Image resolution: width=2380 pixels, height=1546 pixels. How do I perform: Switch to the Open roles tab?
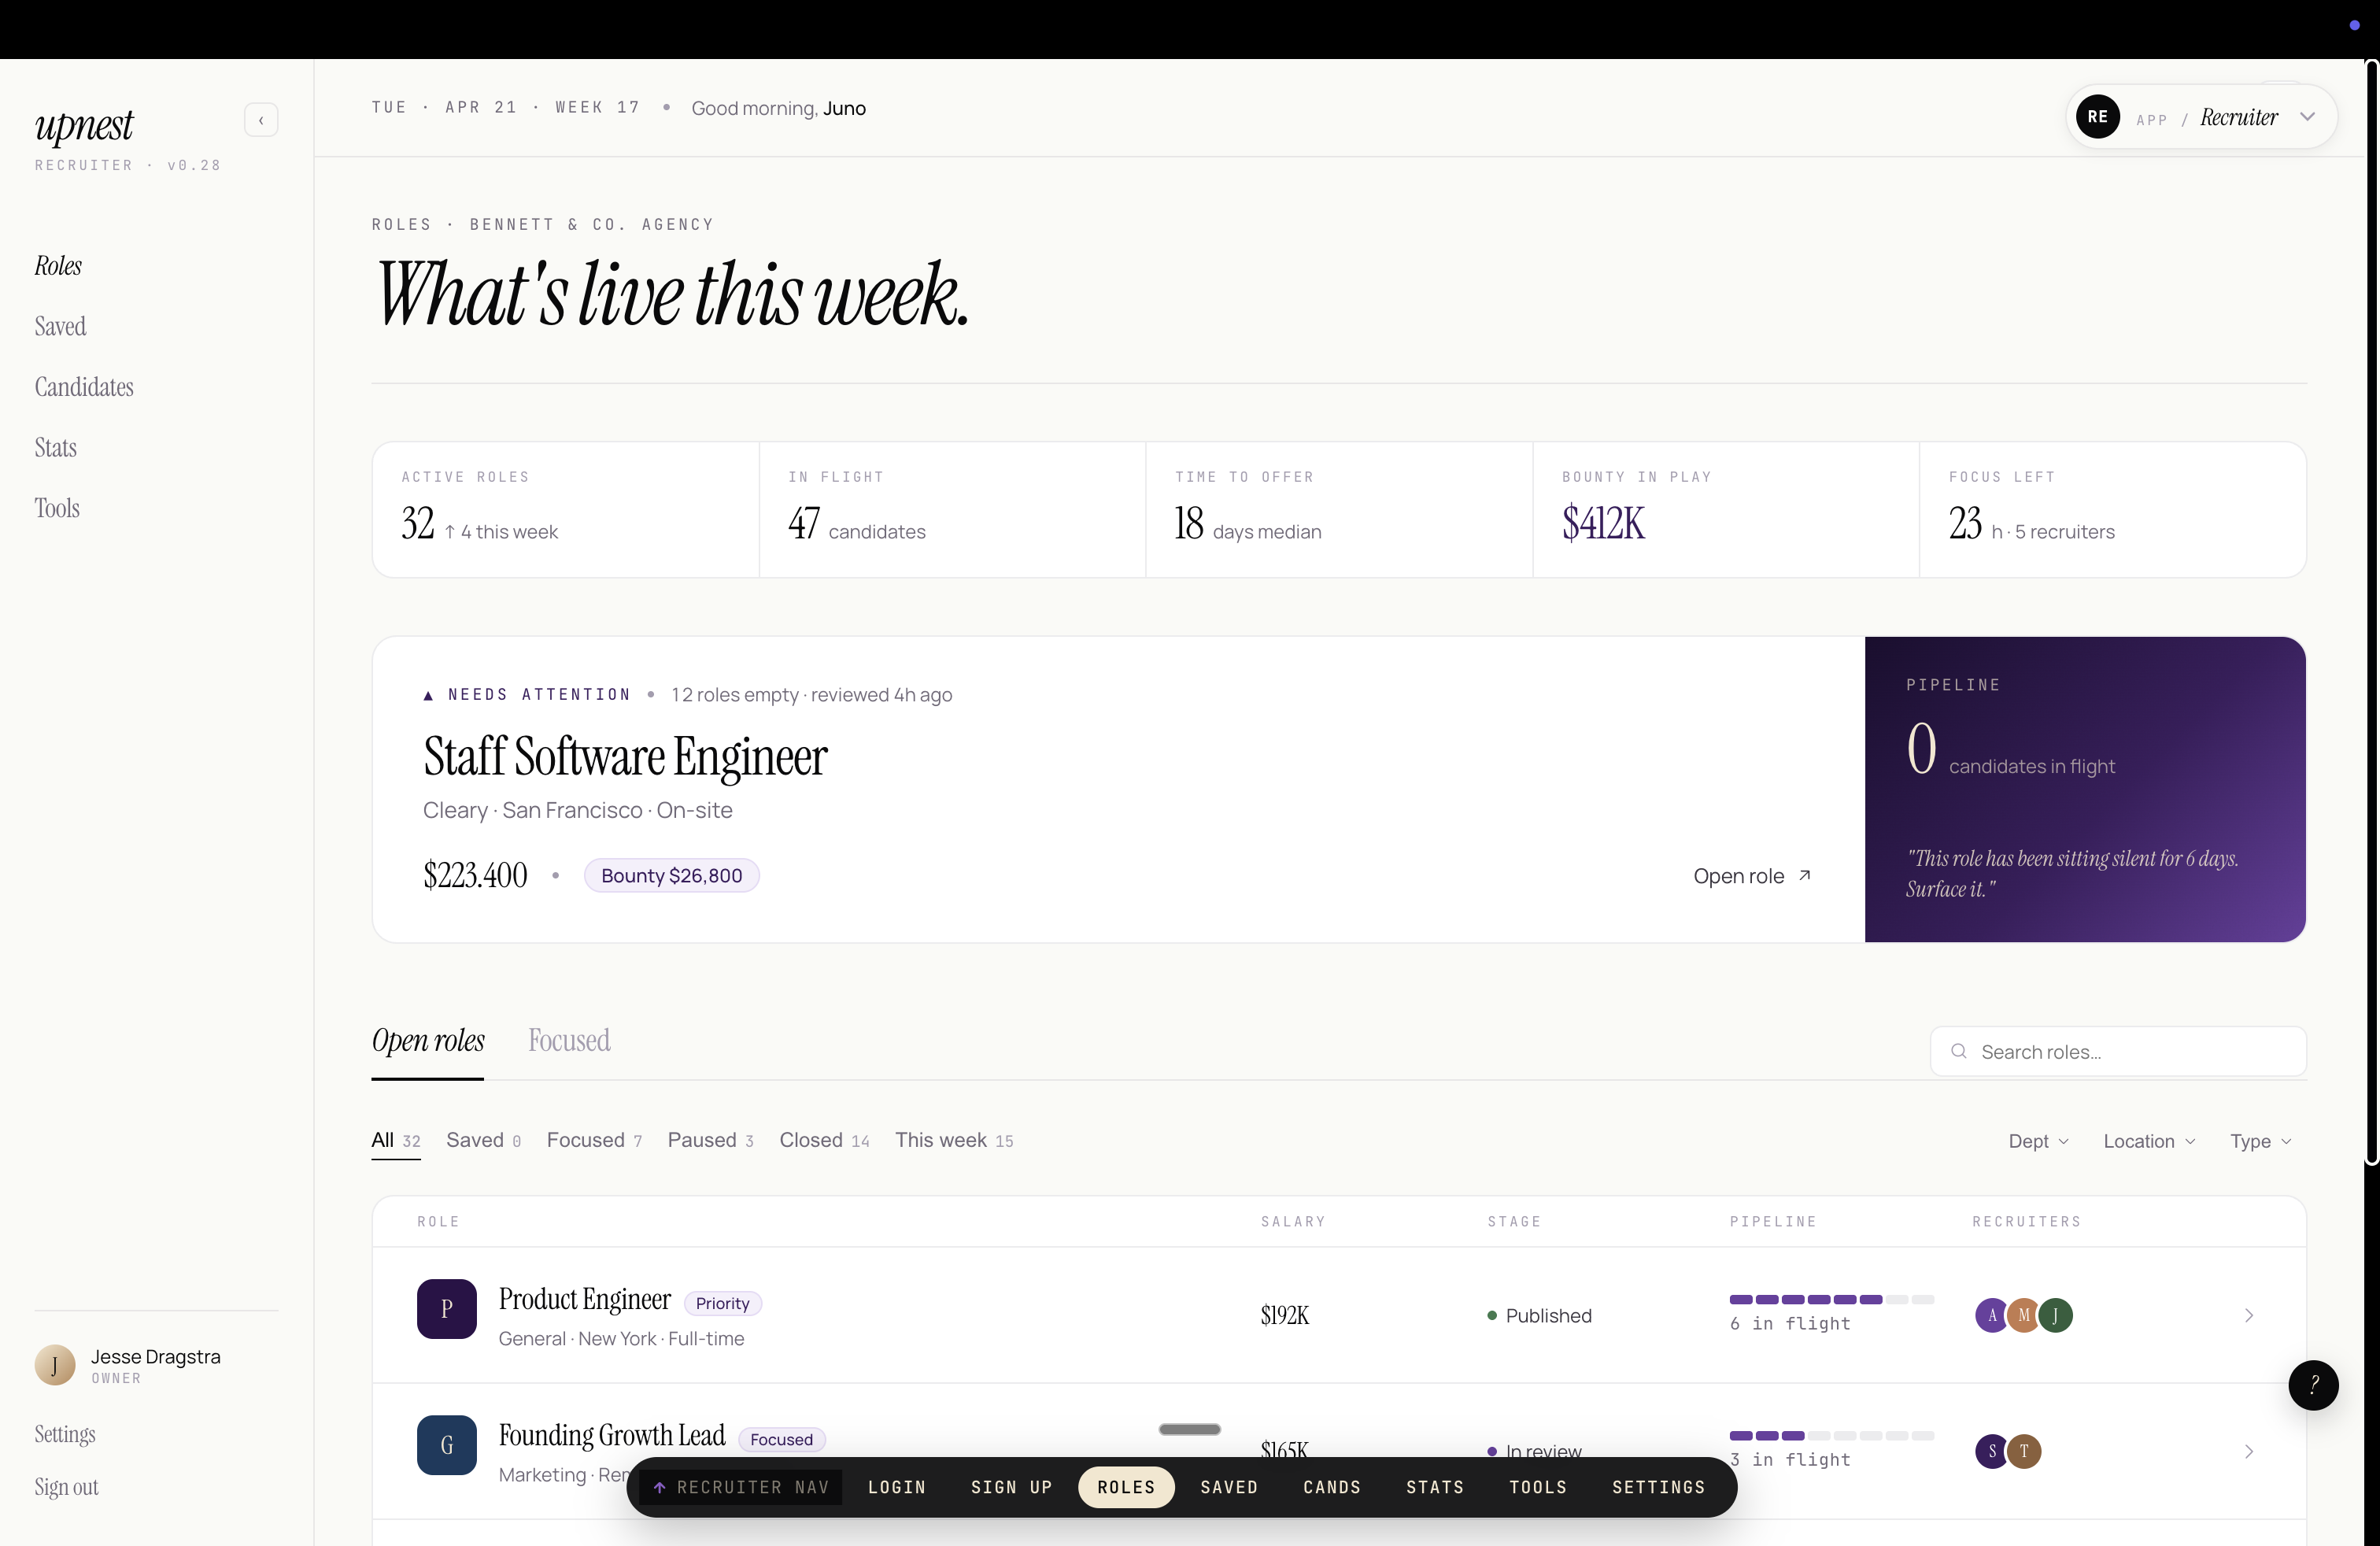tap(428, 1041)
